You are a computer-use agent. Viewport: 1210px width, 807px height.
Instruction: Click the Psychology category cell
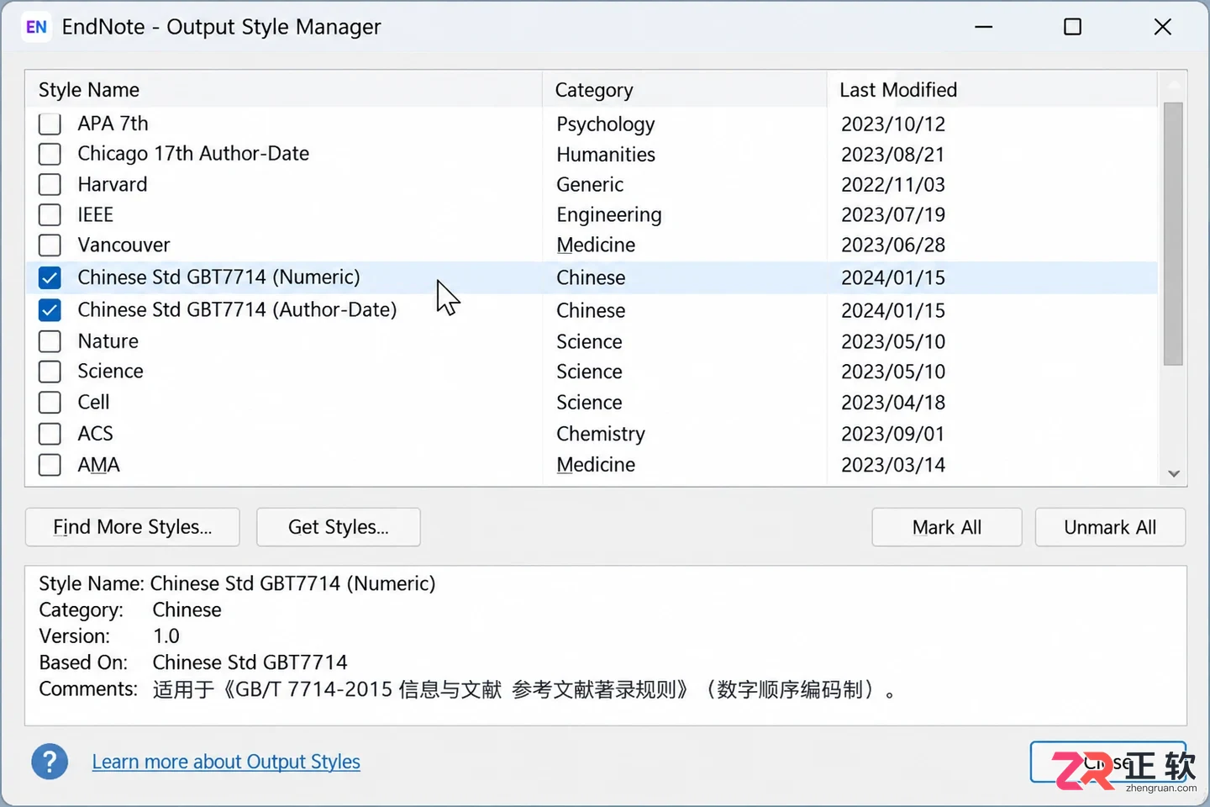point(605,124)
